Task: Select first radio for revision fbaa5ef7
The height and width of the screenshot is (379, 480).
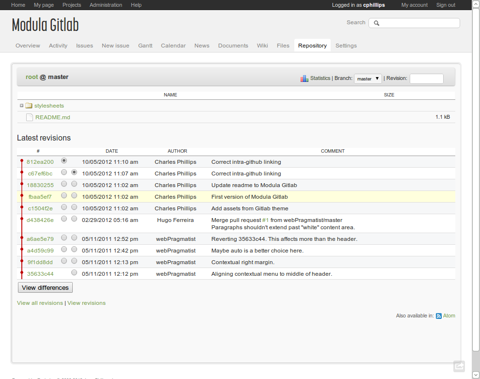Action: (x=64, y=195)
